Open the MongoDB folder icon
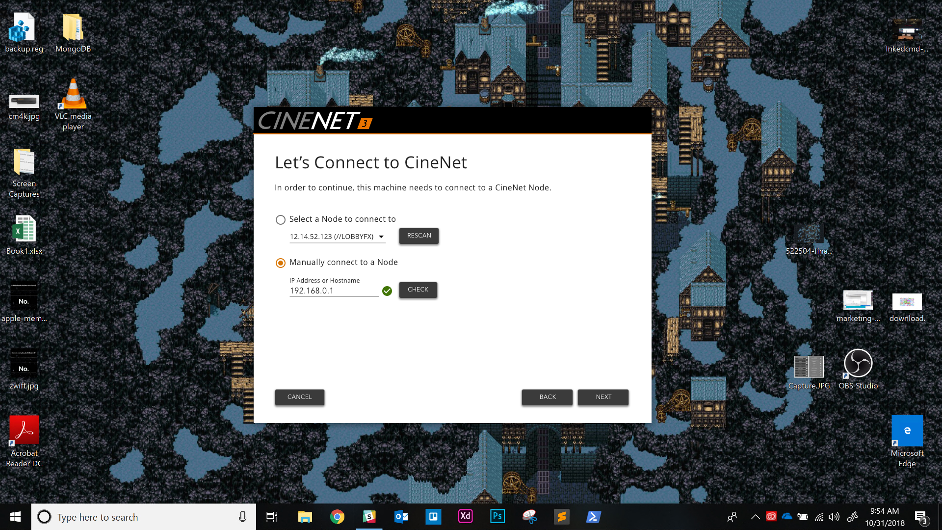This screenshot has width=942, height=530. pos(73,33)
